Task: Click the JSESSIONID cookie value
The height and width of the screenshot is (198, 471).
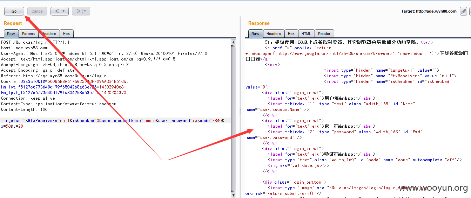Action: (x=87, y=81)
